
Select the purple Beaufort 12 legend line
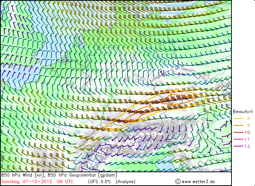238,146
